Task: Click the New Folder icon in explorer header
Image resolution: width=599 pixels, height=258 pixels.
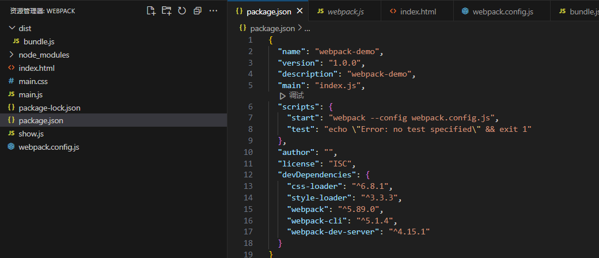Action: pyautogui.click(x=166, y=11)
